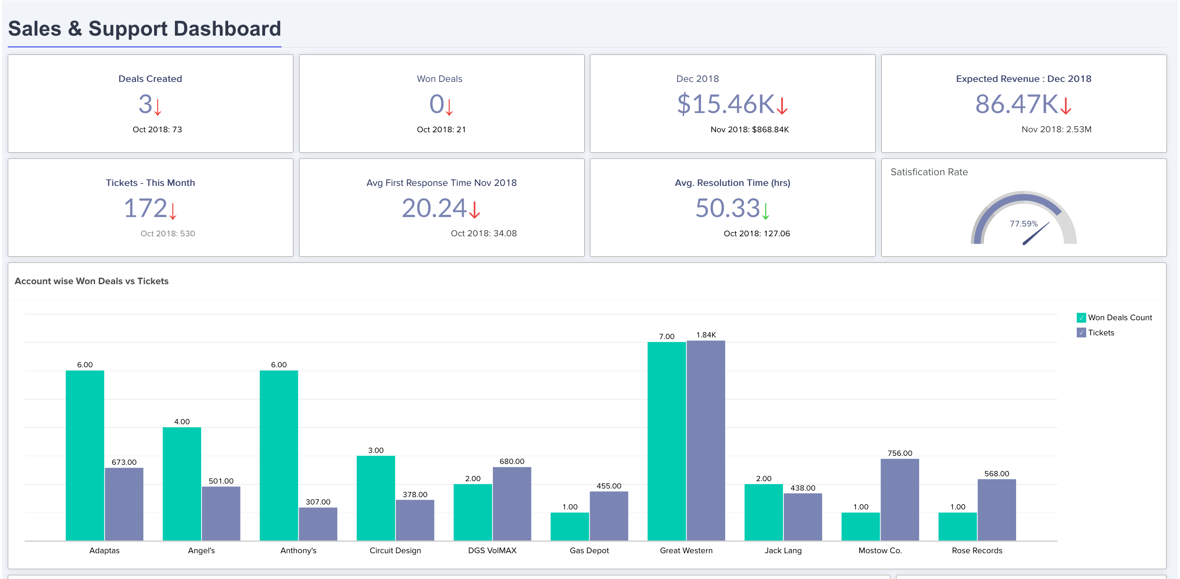The width and height of the screenshot is (1180, 579).
Task: Select Anthony's axis label in chart
Action: click(x=298, y=551)
